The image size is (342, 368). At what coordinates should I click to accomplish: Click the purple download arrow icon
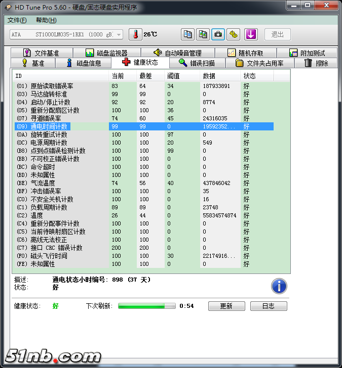point(251,34)
